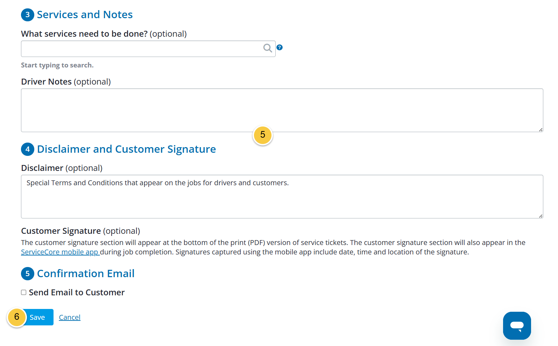Click the step 3 circle badge

pyautogui.click(x=28, y=15)
